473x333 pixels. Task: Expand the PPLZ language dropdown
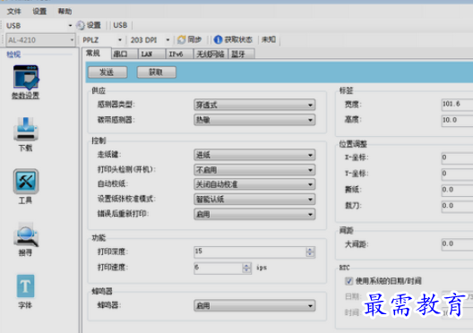point(120,39)
